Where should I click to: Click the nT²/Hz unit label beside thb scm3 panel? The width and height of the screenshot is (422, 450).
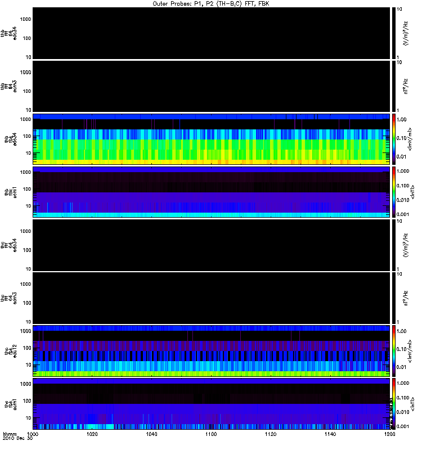pyautogui.click(x=405, y=86)
